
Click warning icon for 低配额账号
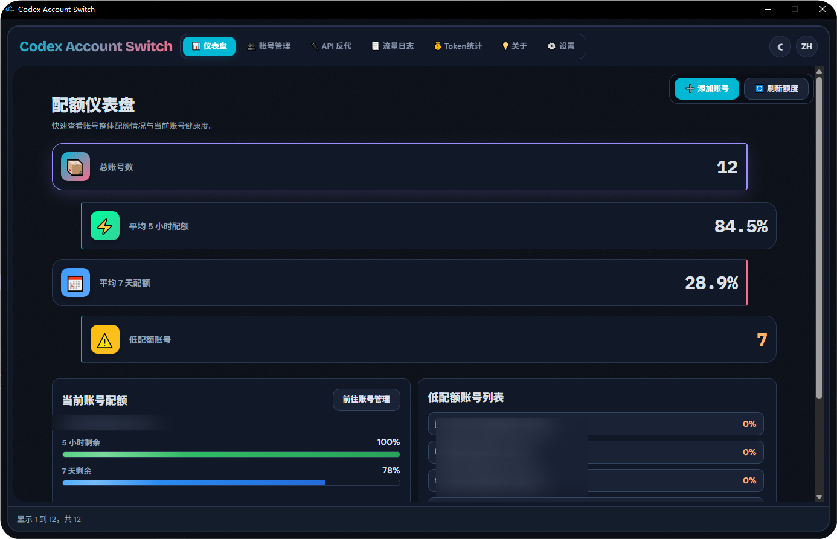point(105,339)
